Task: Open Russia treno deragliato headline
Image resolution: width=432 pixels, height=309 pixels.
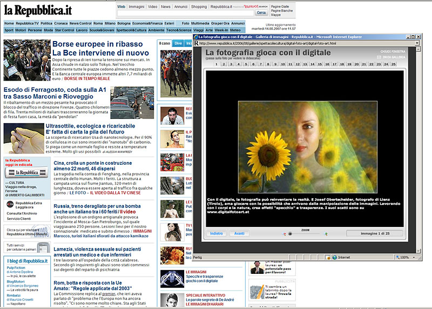Action: click(x=97, y=209)
